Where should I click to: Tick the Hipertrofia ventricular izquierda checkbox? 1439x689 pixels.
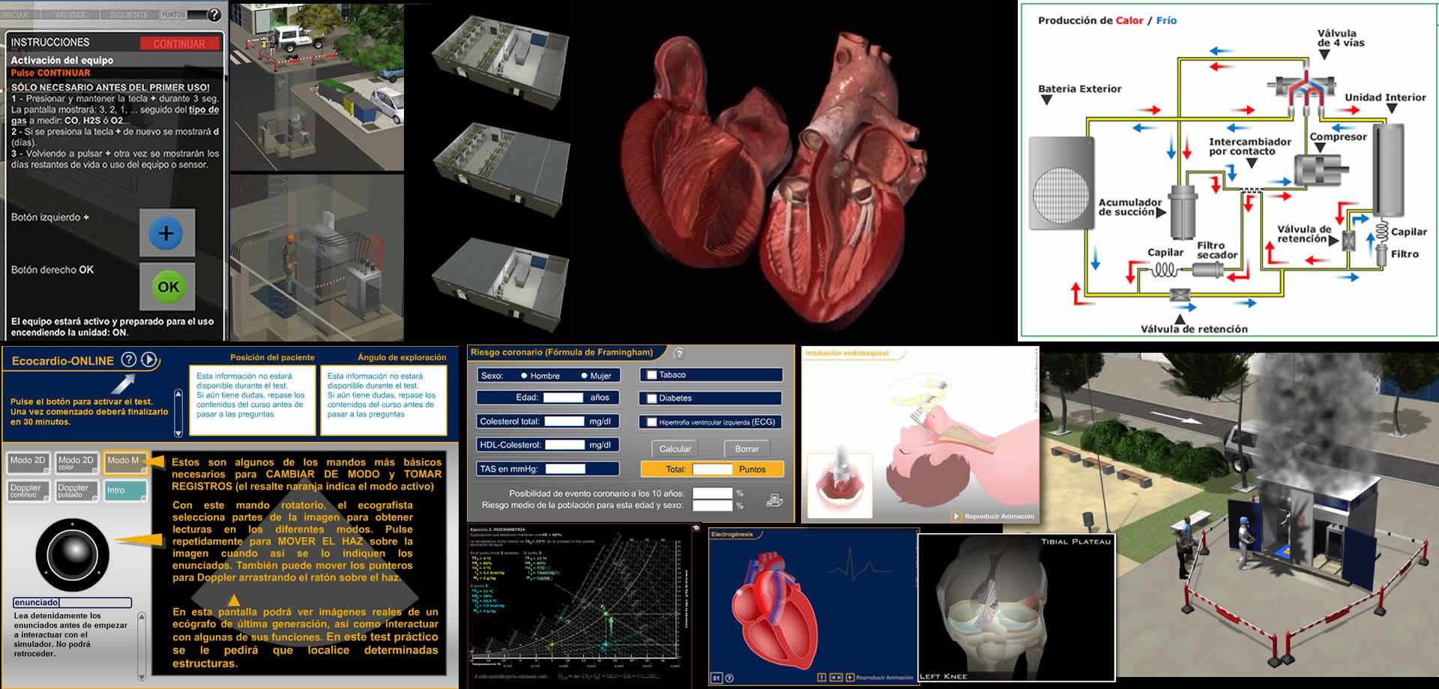tap(652, 422)
